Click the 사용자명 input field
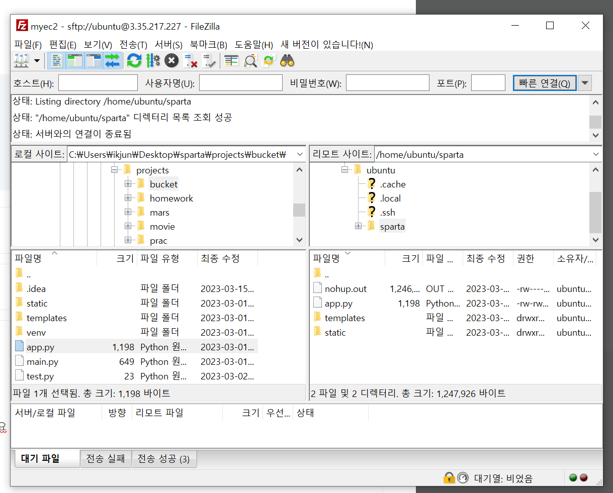Viewport: 613px width, 493px height. point(241,83)
